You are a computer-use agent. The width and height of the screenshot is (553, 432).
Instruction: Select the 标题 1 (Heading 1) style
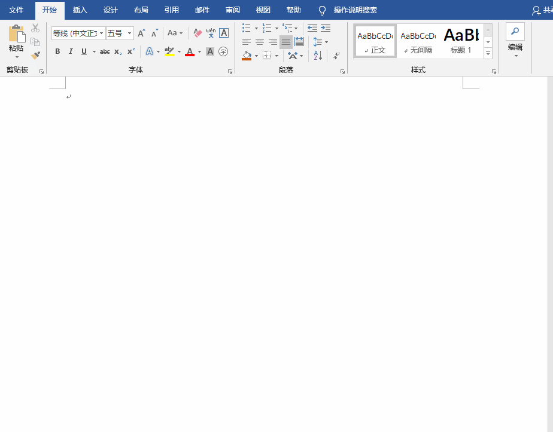(x=461, y=41)
